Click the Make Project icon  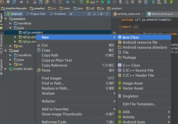[x=81, y=2]
